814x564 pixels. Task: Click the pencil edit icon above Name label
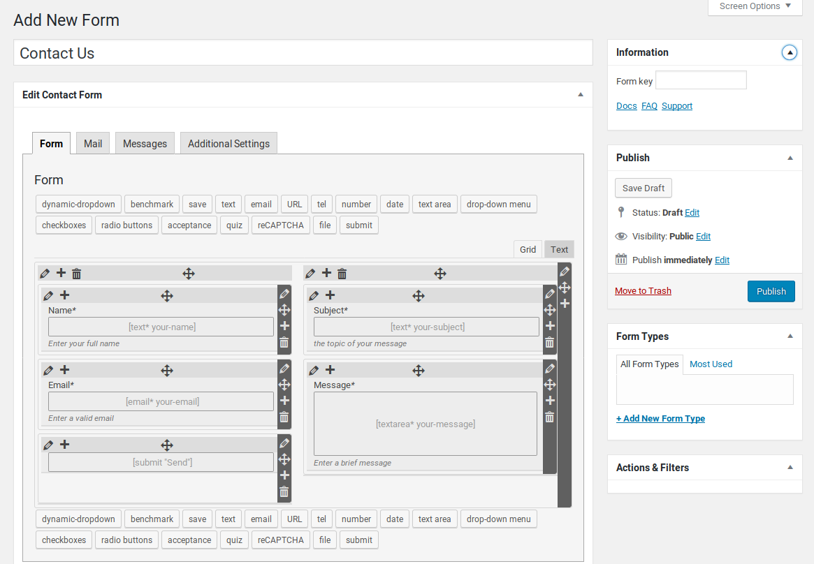click(48, 295)
